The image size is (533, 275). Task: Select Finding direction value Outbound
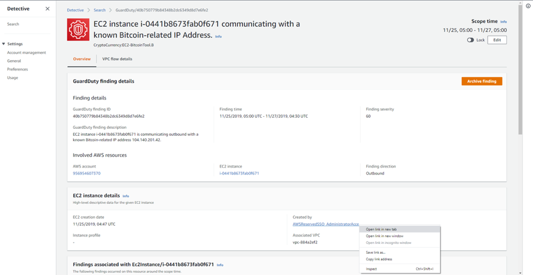click(x=375, y=173)
